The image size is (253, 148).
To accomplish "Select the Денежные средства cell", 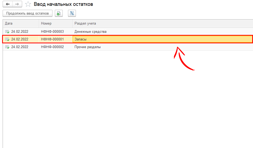I will pos(90,32).
